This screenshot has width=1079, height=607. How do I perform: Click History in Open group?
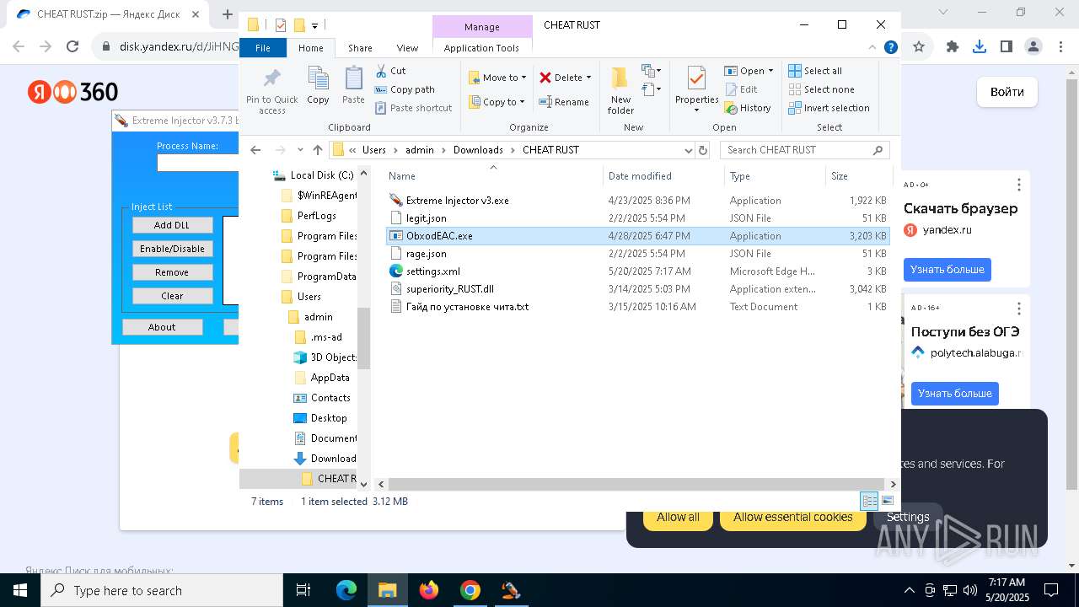(748, 108)
